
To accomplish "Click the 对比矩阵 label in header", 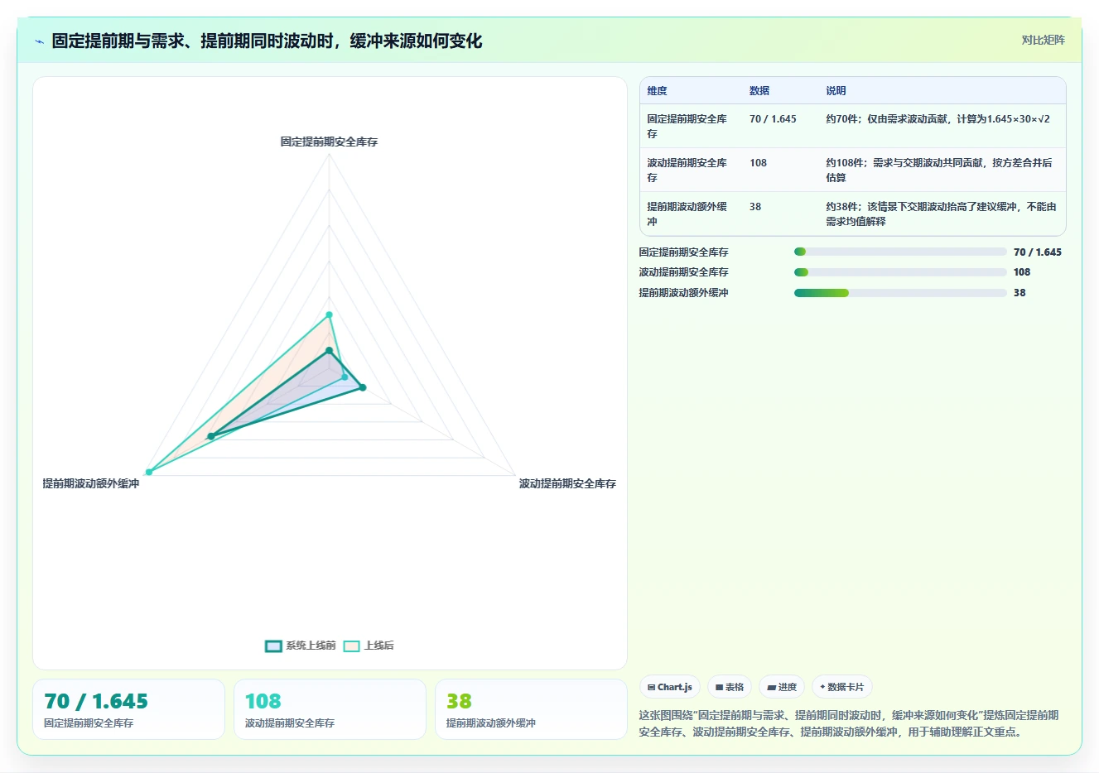I will tap(1043, 40).
